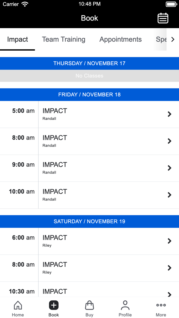The width and height of the screenshot is (179, 318).
Task: Open the More three-dots icon
Action: [161, 305]
